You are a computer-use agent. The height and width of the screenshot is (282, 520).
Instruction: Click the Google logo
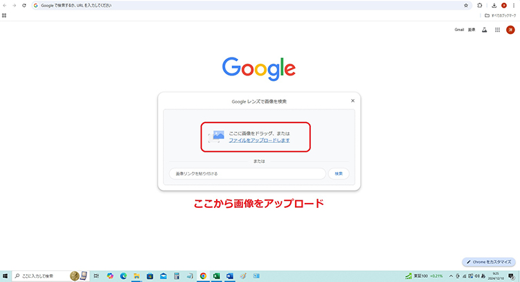[259, 69]
